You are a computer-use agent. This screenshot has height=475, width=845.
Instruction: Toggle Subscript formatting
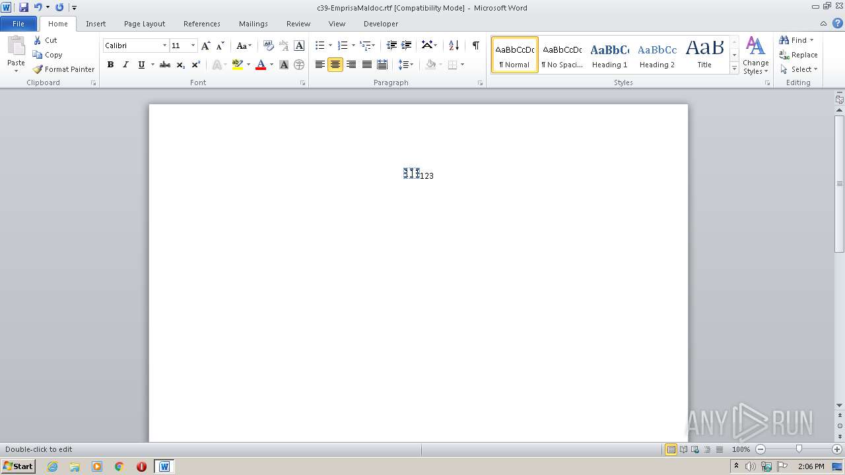180,65
